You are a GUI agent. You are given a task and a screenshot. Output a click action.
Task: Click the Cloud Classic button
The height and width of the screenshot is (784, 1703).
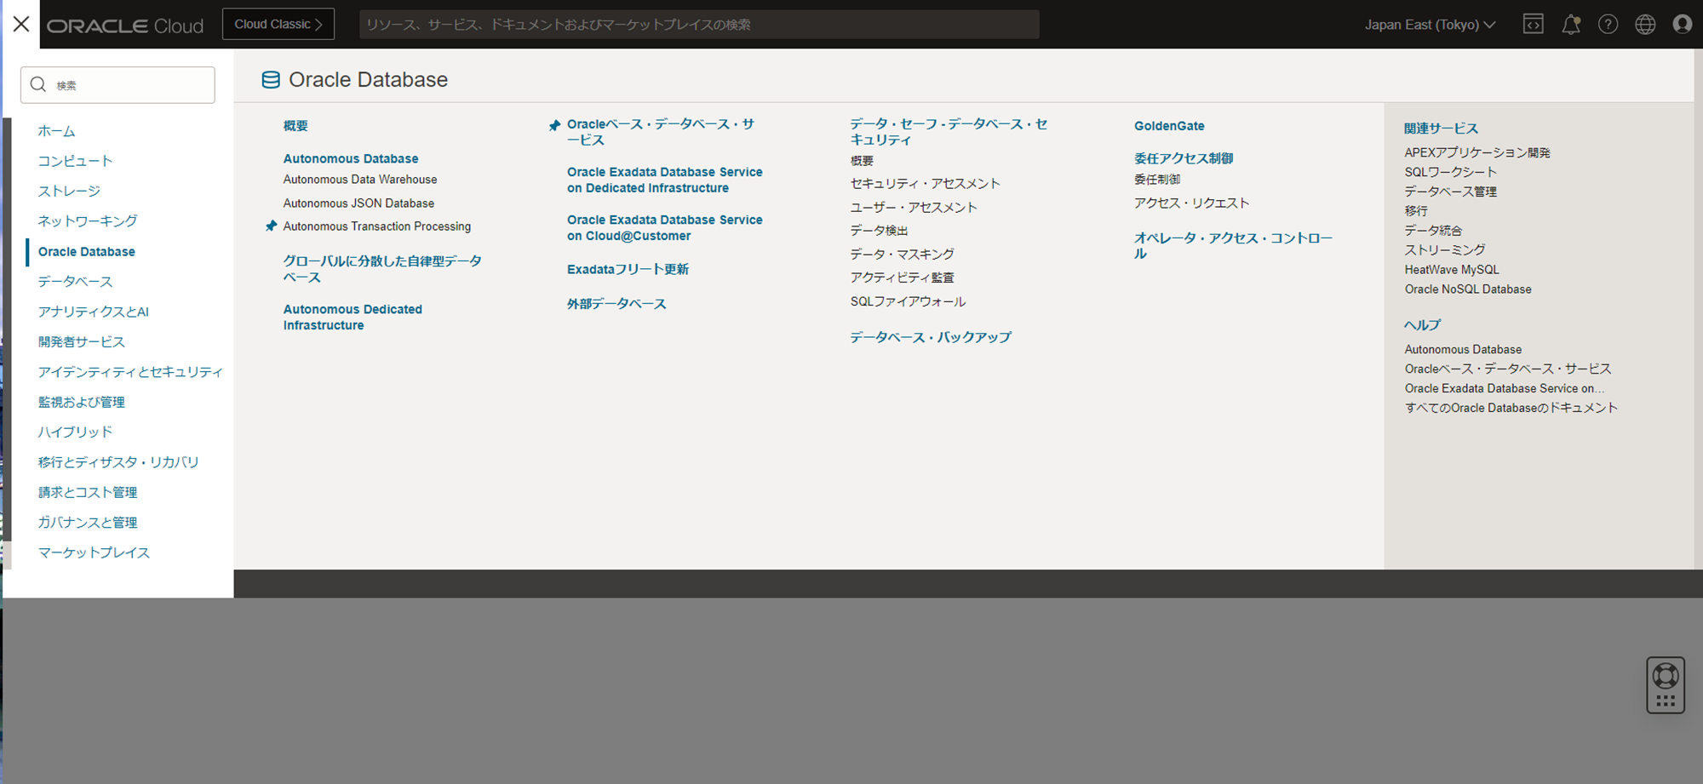(278, 24)
